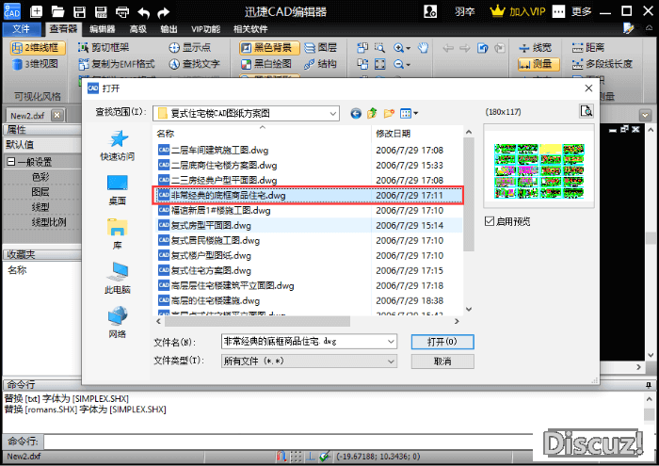
Task: Click the 打开(O) button
Action: pos(442,341)
